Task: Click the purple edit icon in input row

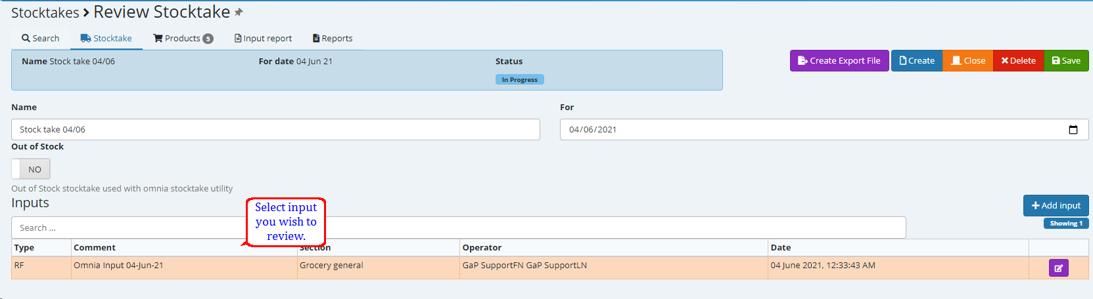Action: pos(1058,268)
